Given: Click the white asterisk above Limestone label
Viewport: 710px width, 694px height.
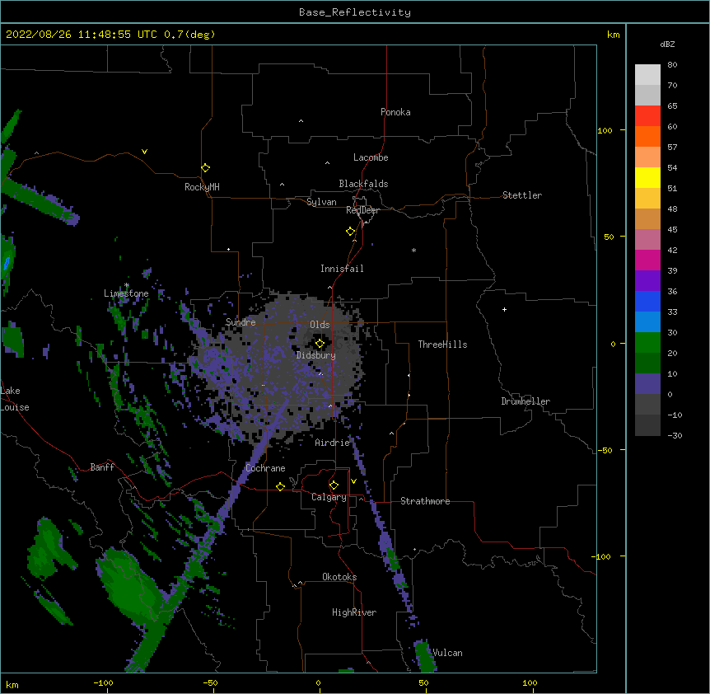Looking at the screenshot, I should (127, 285).
